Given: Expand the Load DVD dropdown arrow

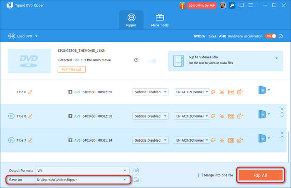Looking at the screenshot, I should pos(37,36).
